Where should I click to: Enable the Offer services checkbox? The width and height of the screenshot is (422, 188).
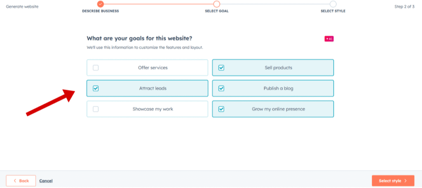(96, 68)
